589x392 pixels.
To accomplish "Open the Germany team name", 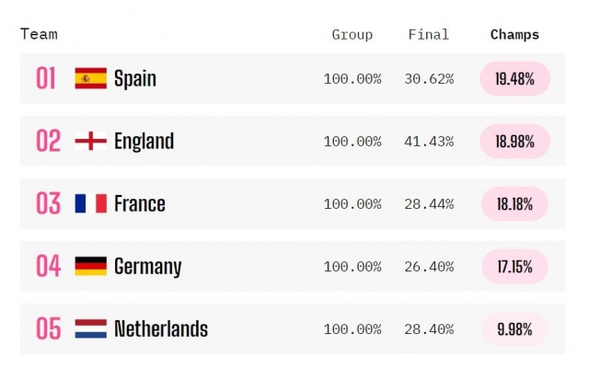I will coord(148,267).
